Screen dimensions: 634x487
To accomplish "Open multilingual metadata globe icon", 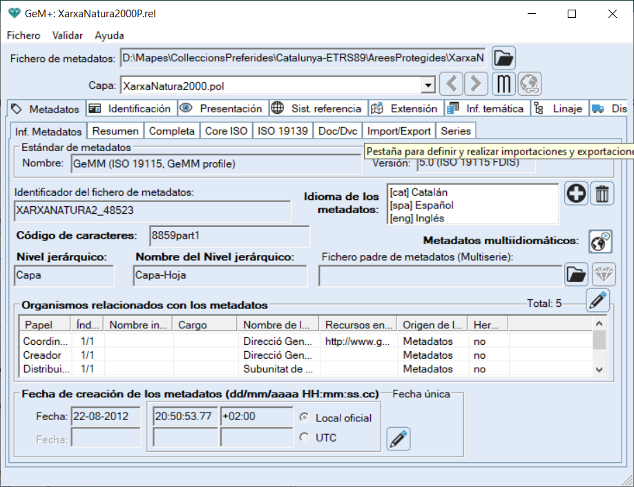I will coord(600,241).
